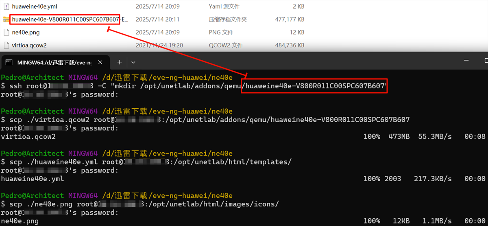The width and height of the screenshot is (488, 226).
Task: Select the virtioa.qcow2 file icon
Action: pos(6,45)
